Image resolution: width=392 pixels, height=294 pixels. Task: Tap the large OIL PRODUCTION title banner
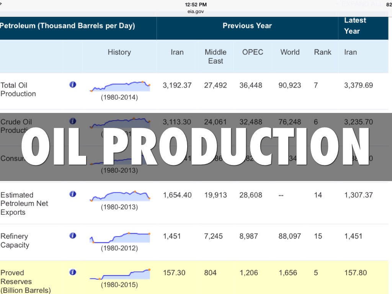(196, 147)
